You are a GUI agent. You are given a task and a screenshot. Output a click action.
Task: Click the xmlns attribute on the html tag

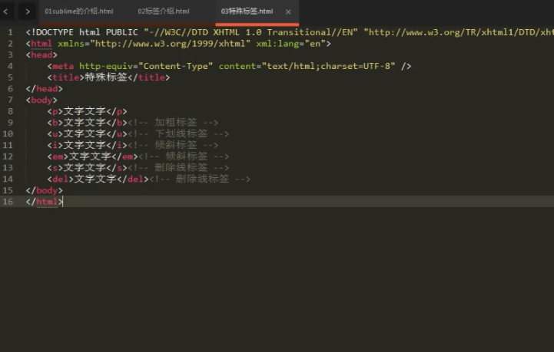[x=154, y=44]
